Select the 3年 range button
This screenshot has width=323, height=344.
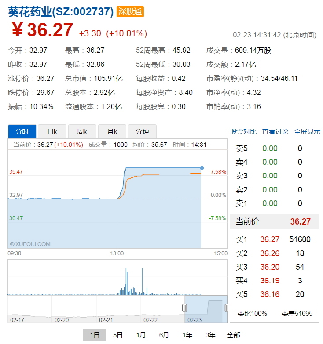tap(210, 335)
